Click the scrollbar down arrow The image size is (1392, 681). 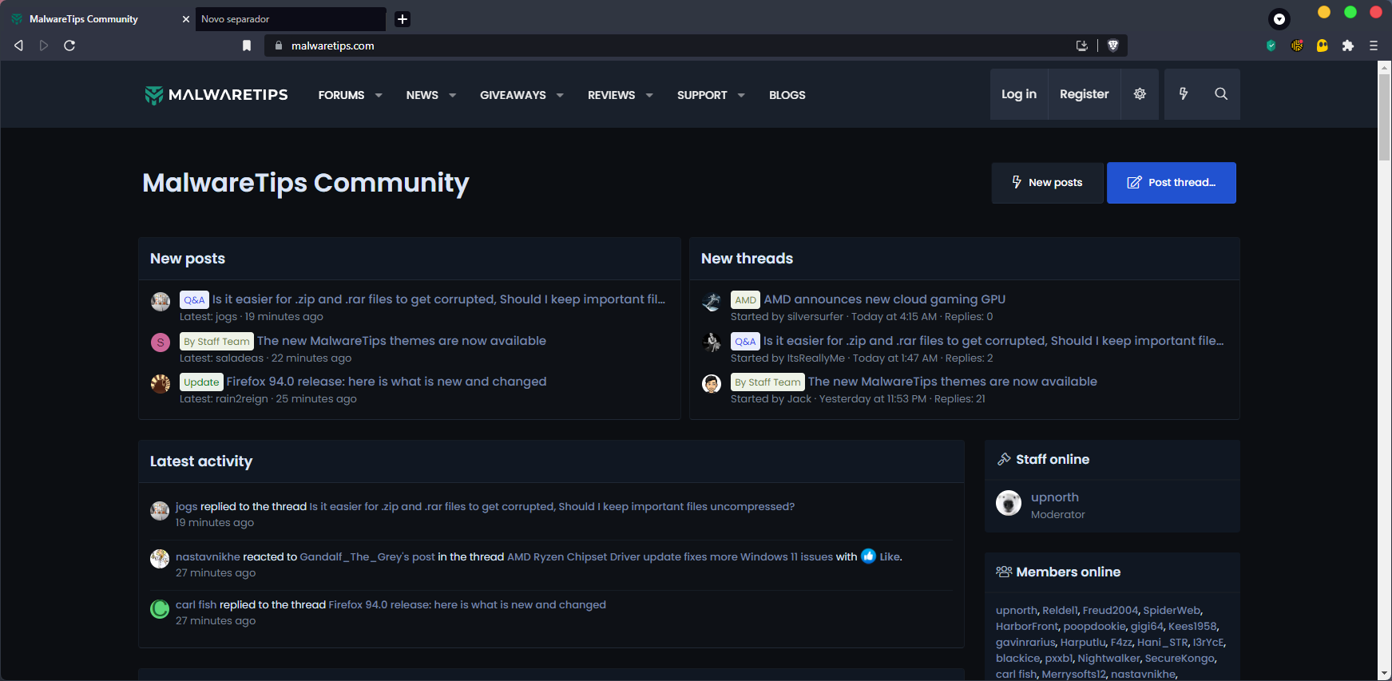(1385, 674)
